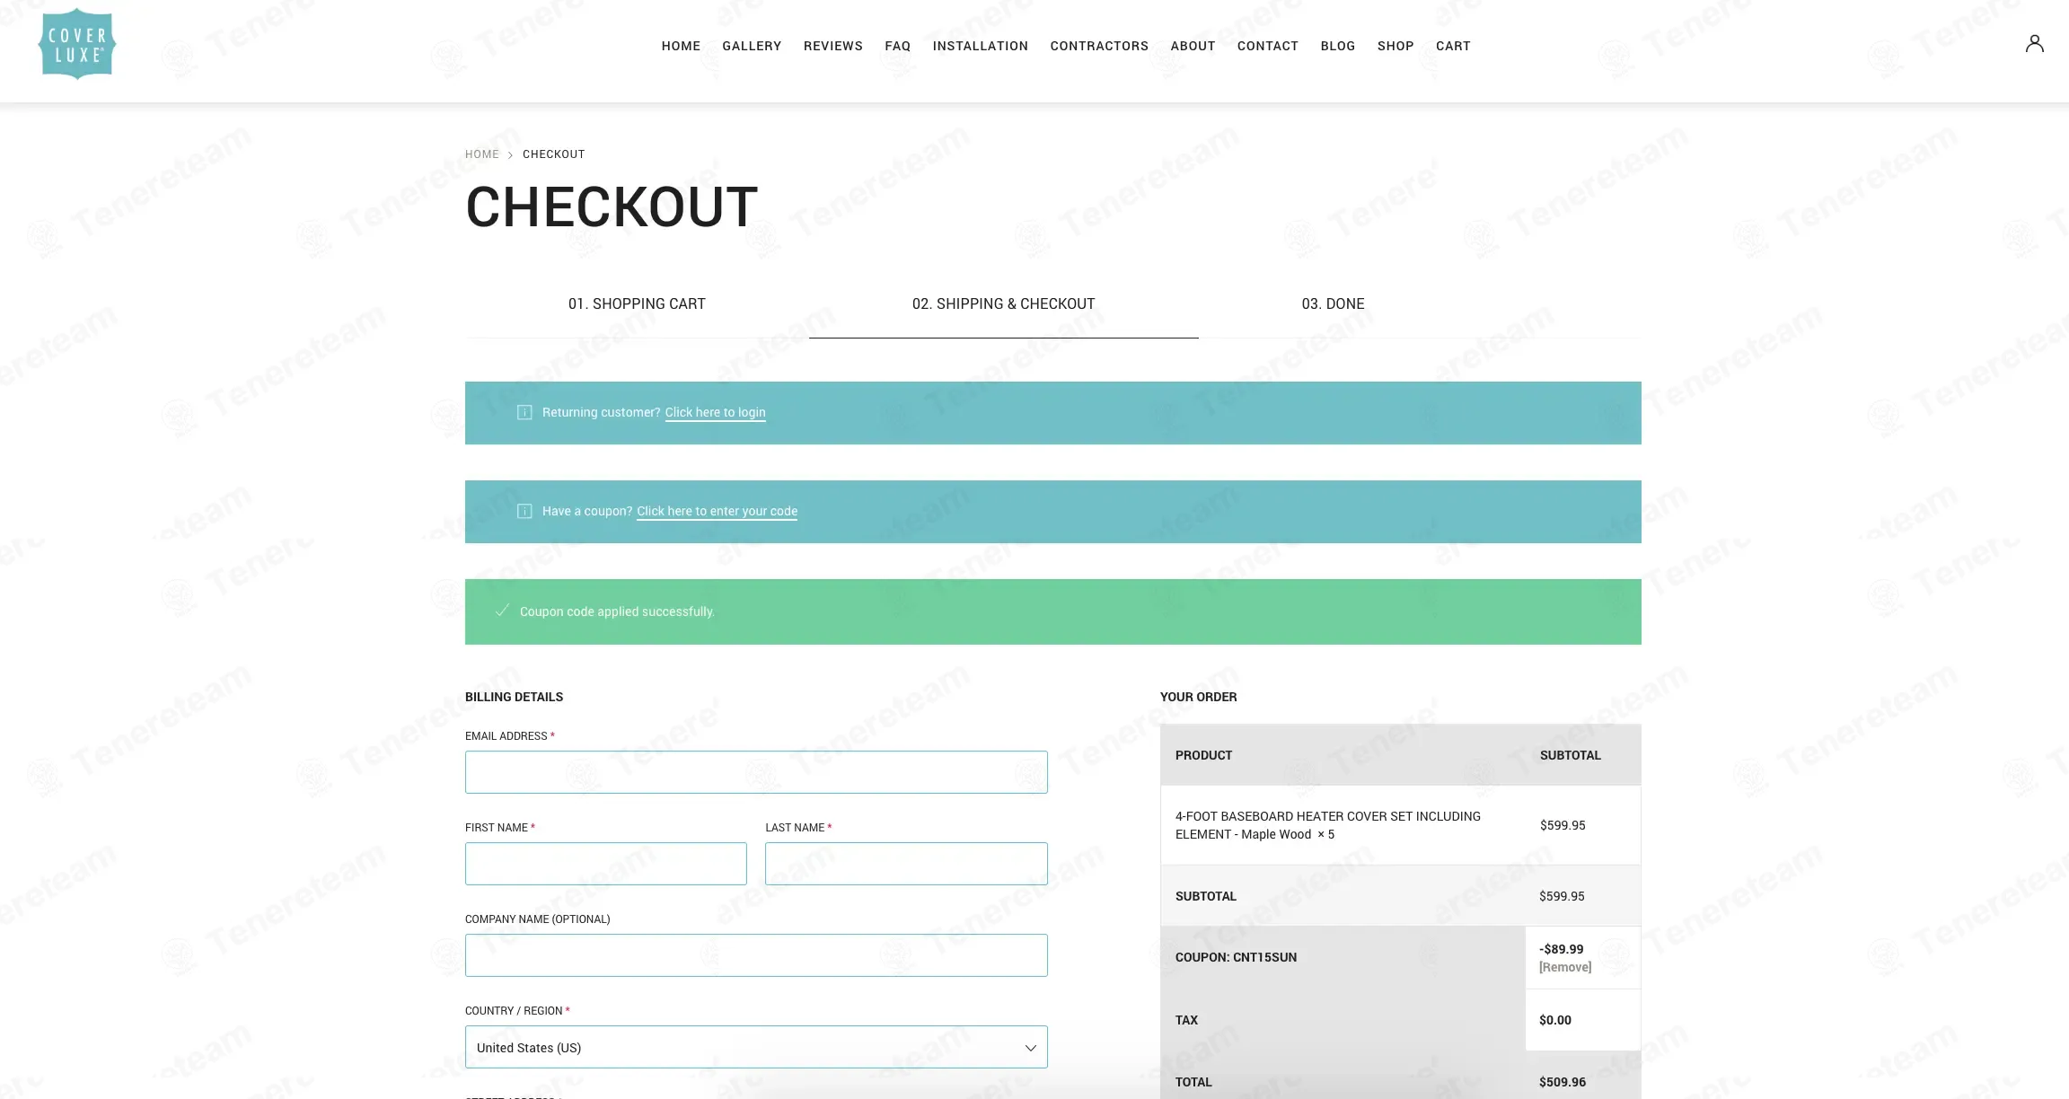
Task: Click the 'Click here to login' link
Action: [x=715, y=412]
